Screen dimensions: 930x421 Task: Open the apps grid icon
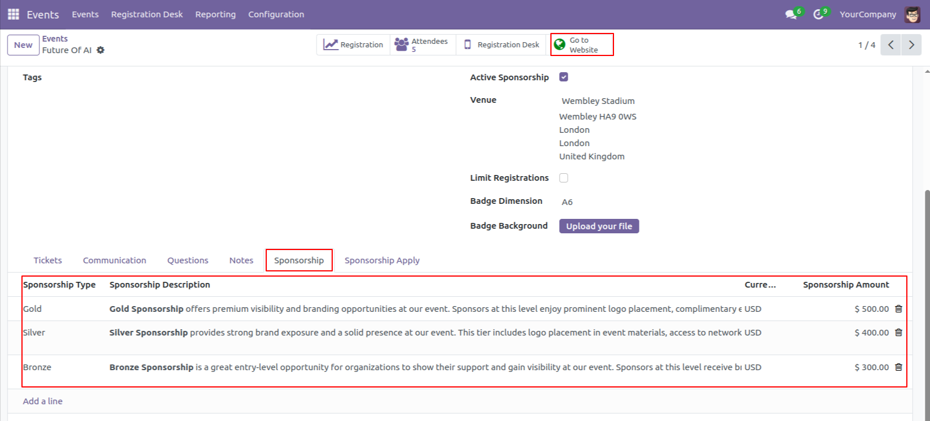(x=13, y=14)
